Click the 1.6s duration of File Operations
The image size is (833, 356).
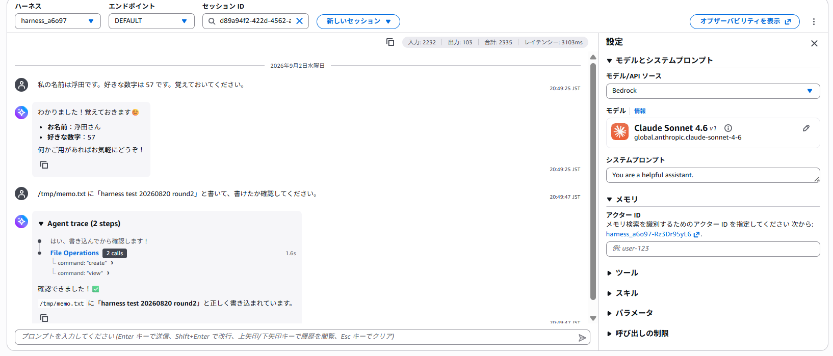click(291, 253)
